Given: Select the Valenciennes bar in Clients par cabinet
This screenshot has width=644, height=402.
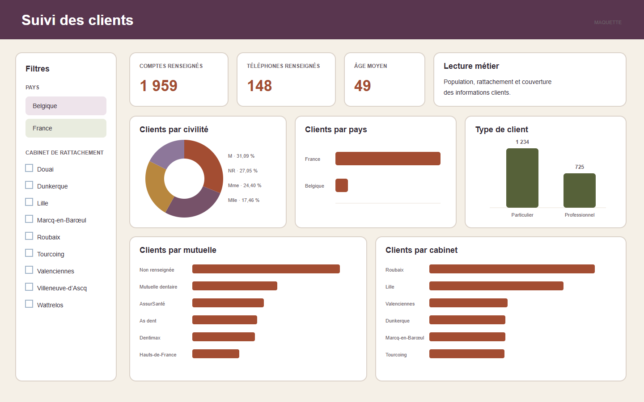Looking at the screenshot, I should click(468, 303).
